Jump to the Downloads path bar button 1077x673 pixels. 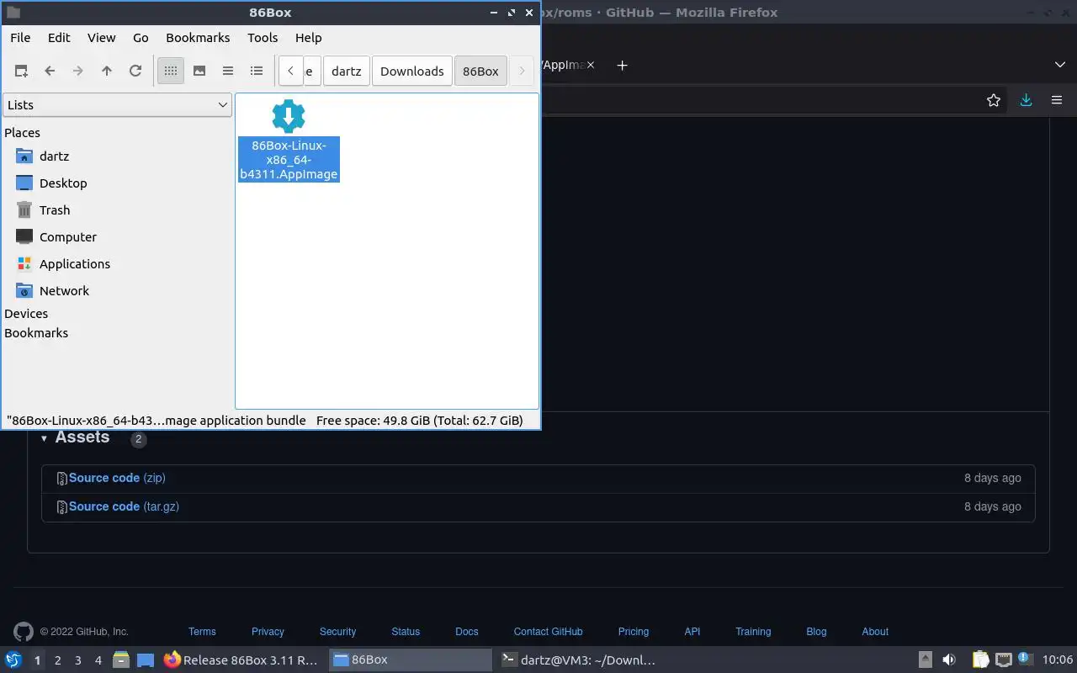412,72
